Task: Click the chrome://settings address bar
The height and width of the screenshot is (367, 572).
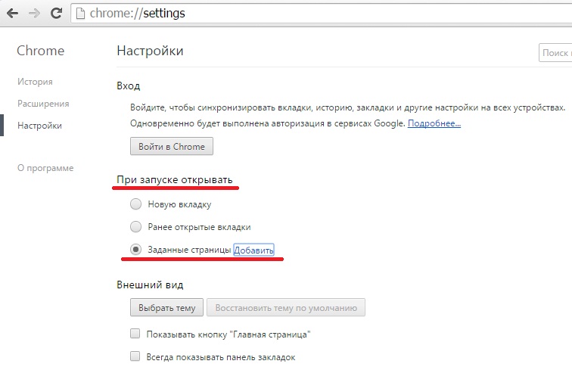Action: pos(303,13)
